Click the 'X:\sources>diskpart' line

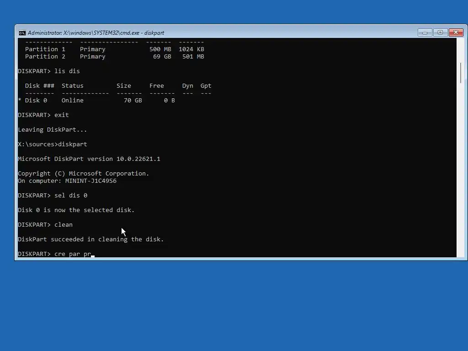[x=53, y=144]
